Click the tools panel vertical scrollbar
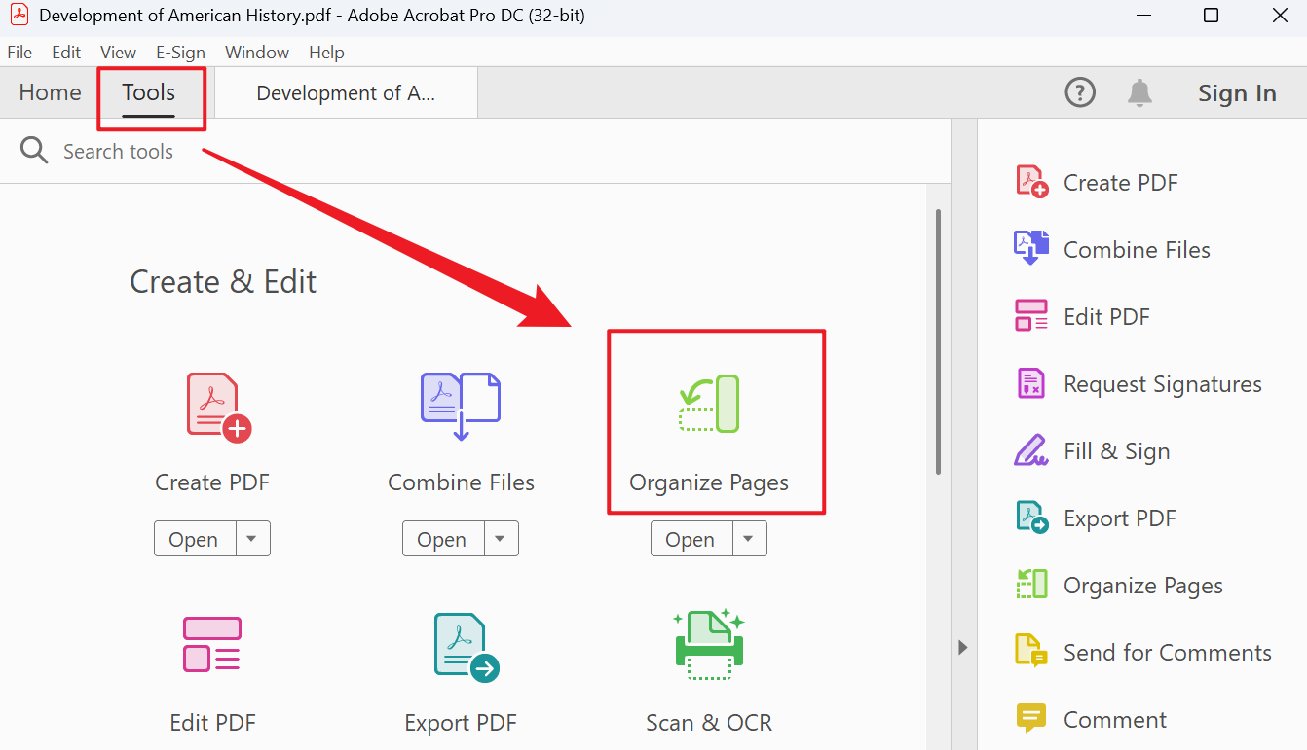1307x750 pixels. pyautogui.click(x=938, y=342)
